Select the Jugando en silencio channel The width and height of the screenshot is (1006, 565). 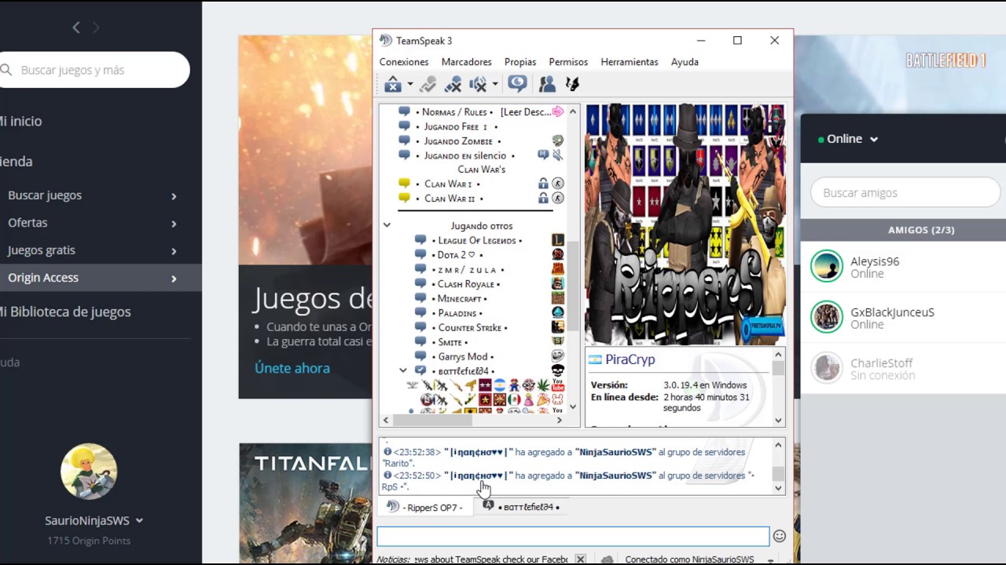(465, 155)
